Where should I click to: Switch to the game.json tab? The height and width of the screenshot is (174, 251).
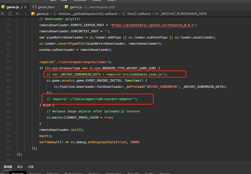(x=46, y=7)
